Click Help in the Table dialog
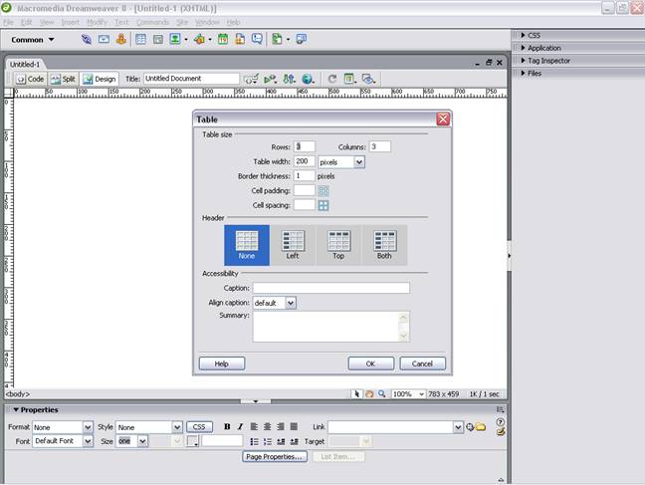Viewport: 645px width, 485px height. 222,364
